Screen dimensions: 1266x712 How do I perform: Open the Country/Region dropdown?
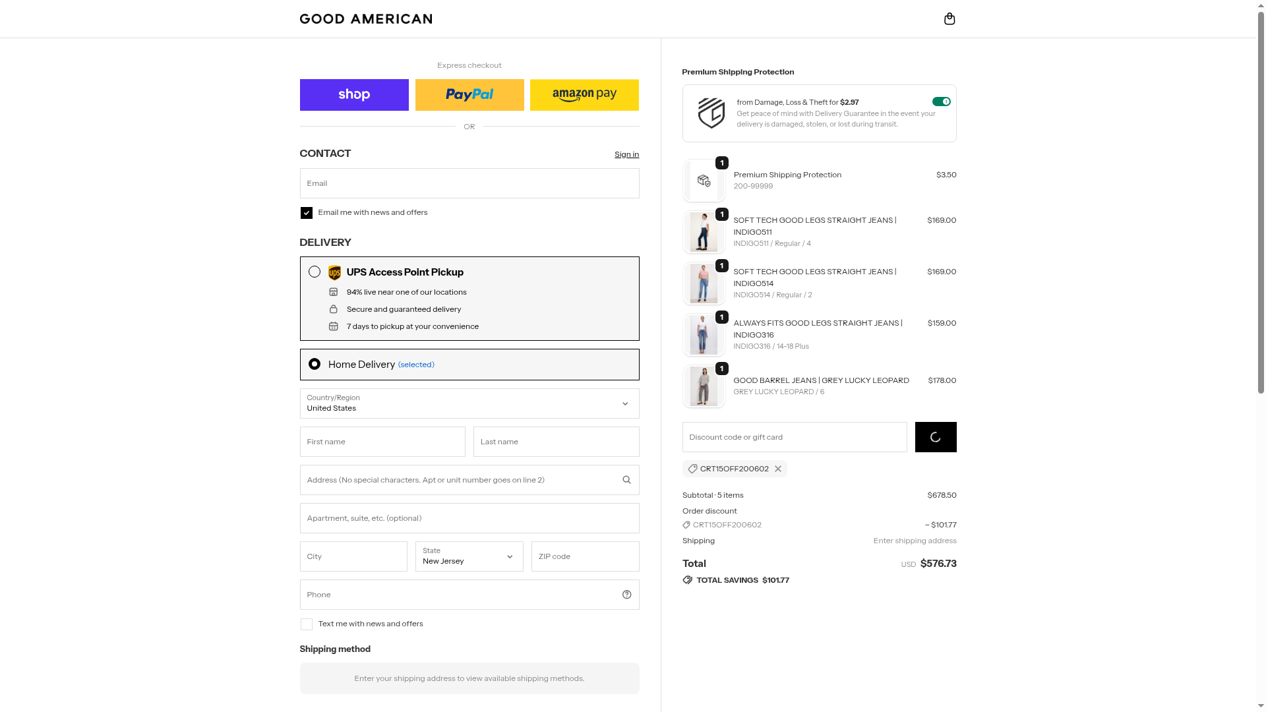click(x=469, y=403)
